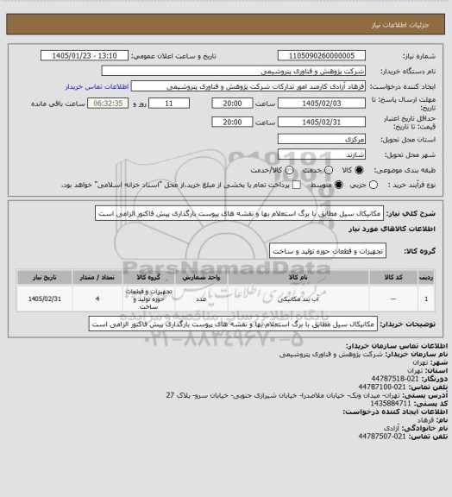Click the announcement date field 1405/01/23
This screenshot has width=452, height=497.
85,56
